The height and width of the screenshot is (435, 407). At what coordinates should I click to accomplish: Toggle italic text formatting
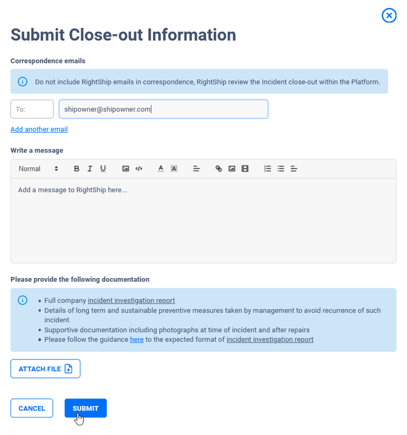click(x=90, y=169)
